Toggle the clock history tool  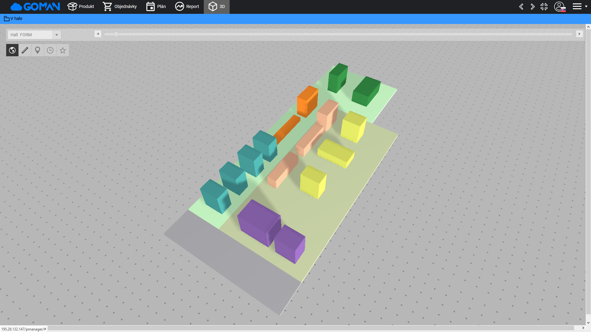click(50, 50)
